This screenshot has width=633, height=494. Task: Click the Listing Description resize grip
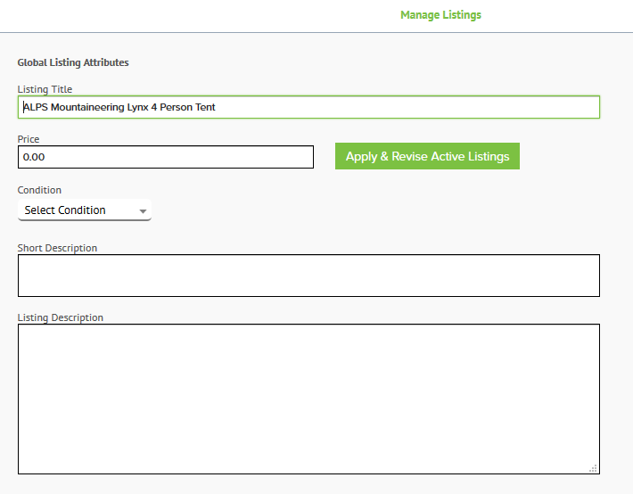(x=593, y=468)
